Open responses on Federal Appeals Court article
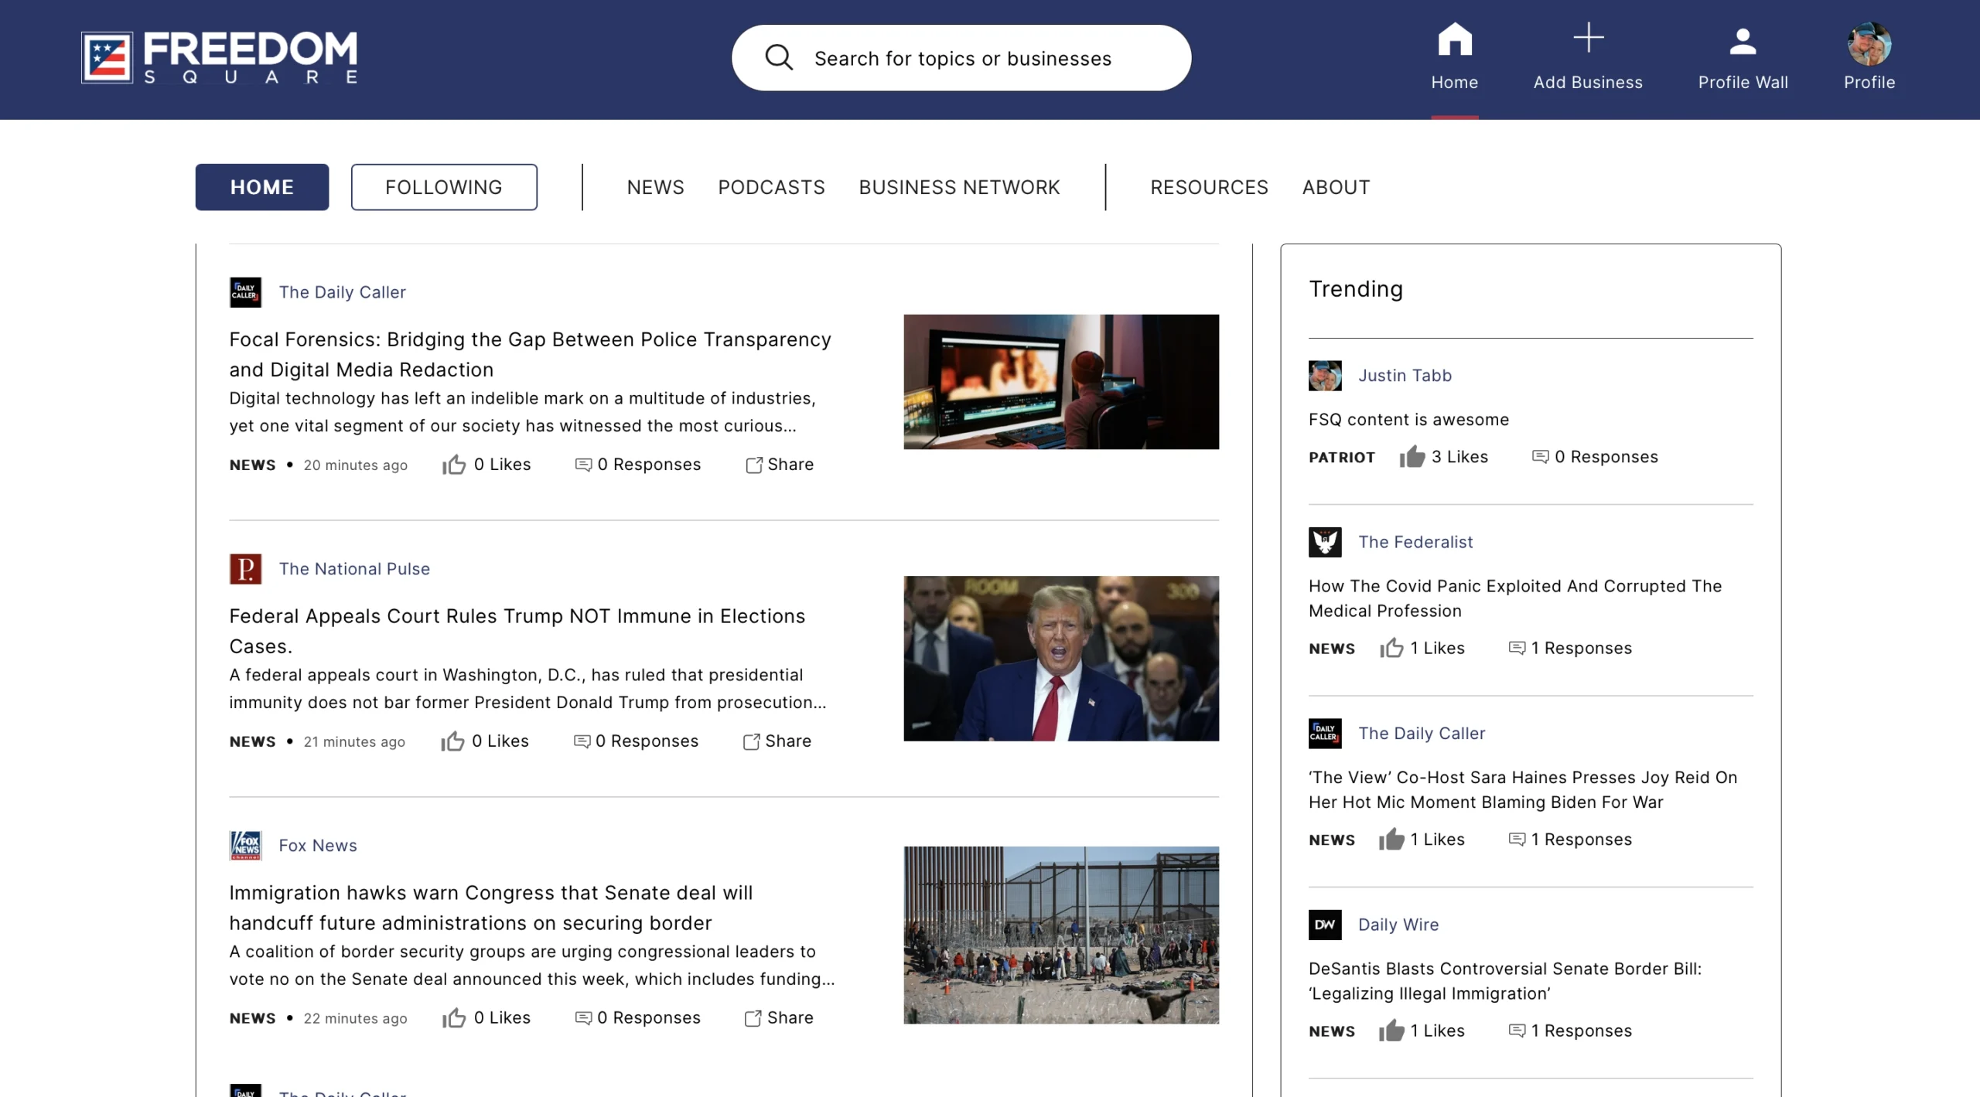Viewport: 1980px width, 1097px height. pos(636,741)
